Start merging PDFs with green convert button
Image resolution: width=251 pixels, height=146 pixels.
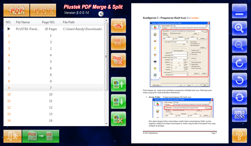(41, 136)
